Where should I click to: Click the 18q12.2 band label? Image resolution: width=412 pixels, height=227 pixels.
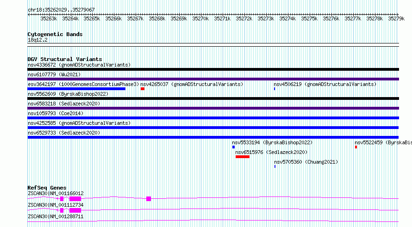[x=37, y=40]
